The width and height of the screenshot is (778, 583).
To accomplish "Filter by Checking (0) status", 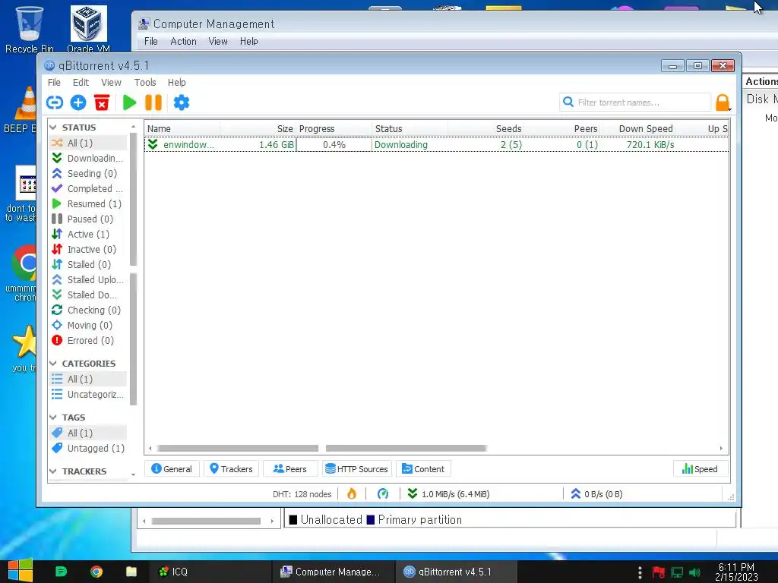I will pos(87,310).
